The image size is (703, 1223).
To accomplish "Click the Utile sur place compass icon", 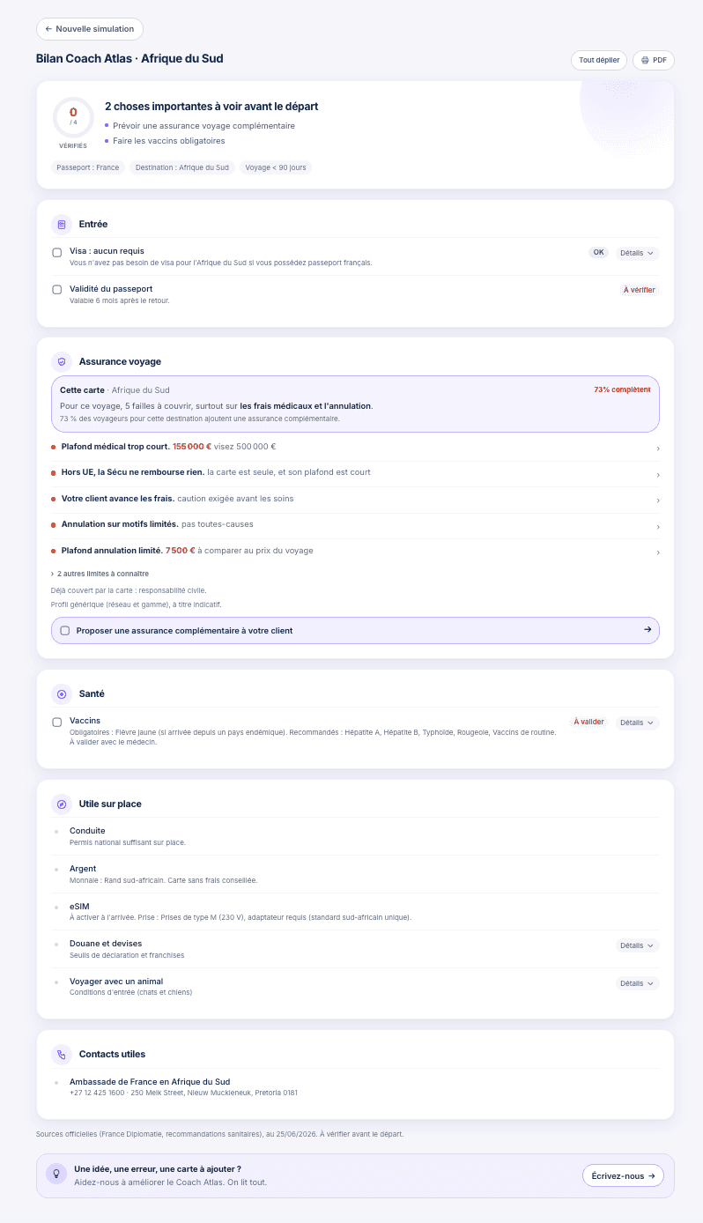I will [62, 804].
